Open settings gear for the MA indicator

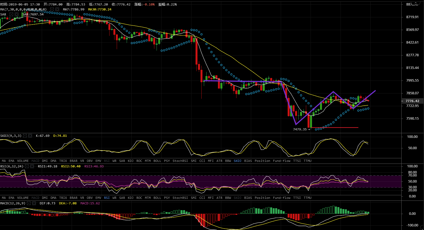[52, 9]
